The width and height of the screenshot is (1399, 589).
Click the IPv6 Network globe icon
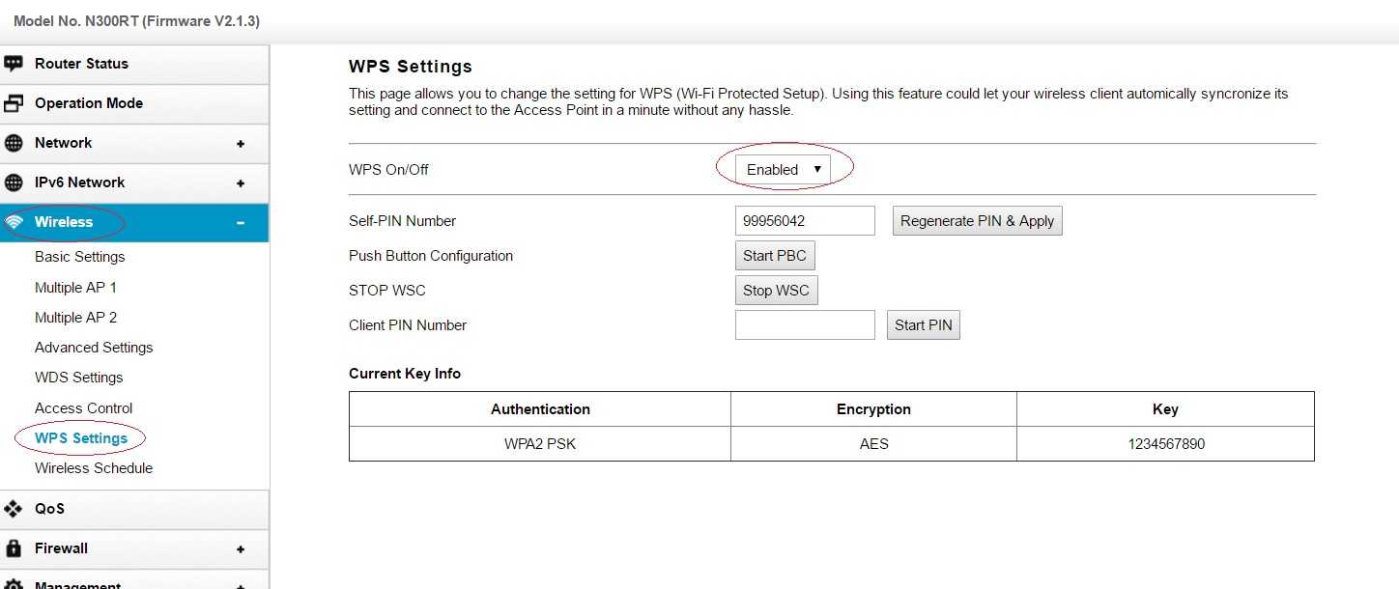(x=14, y=182)
